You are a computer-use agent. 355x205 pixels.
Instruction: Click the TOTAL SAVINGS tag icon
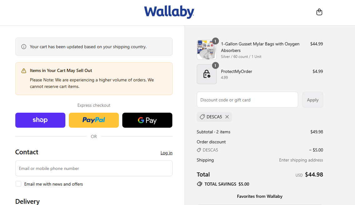200,184
